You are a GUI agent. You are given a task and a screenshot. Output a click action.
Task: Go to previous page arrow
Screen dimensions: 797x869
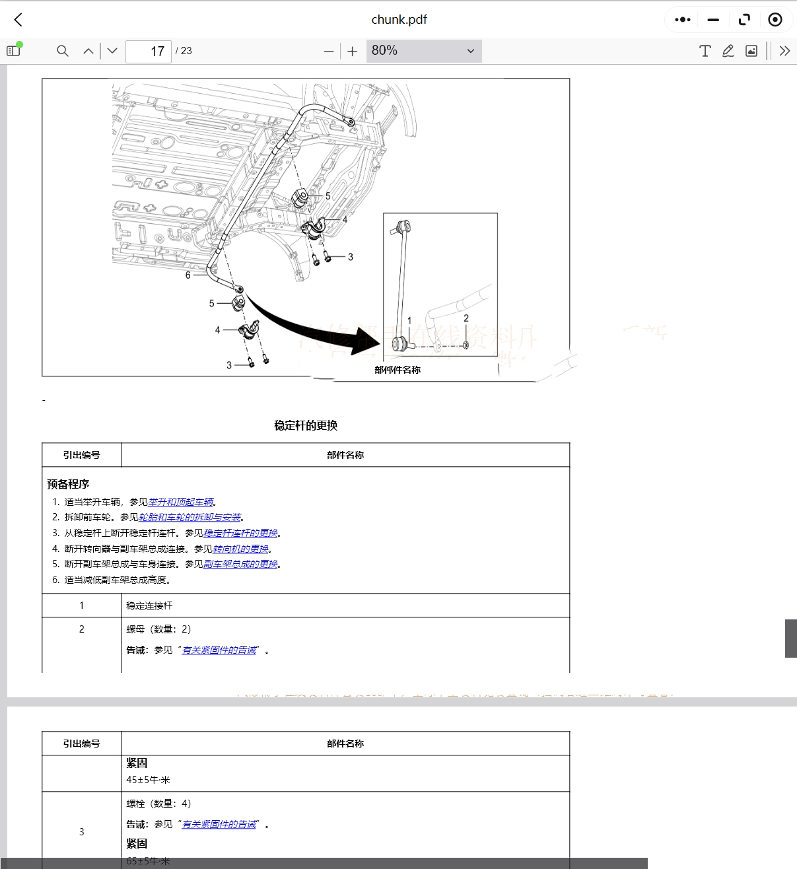(88, 51)
